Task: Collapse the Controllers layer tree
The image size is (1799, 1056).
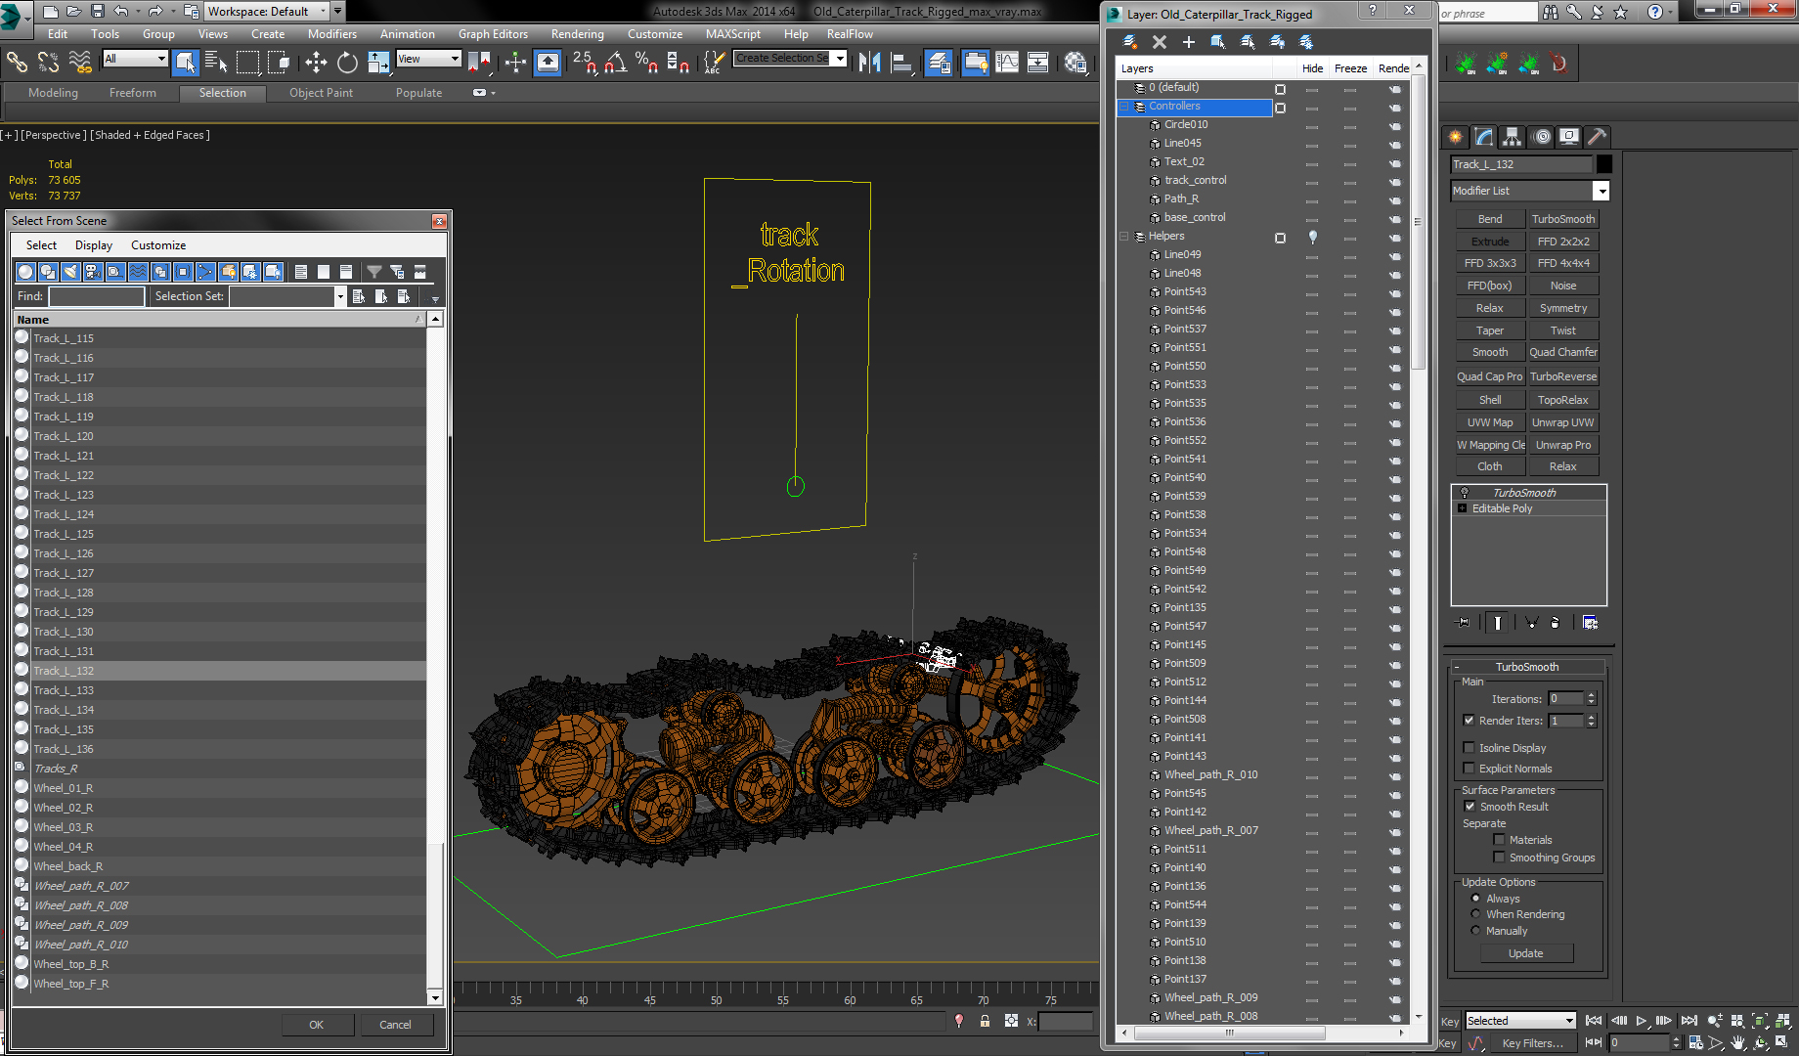Action: (1124, 107)
